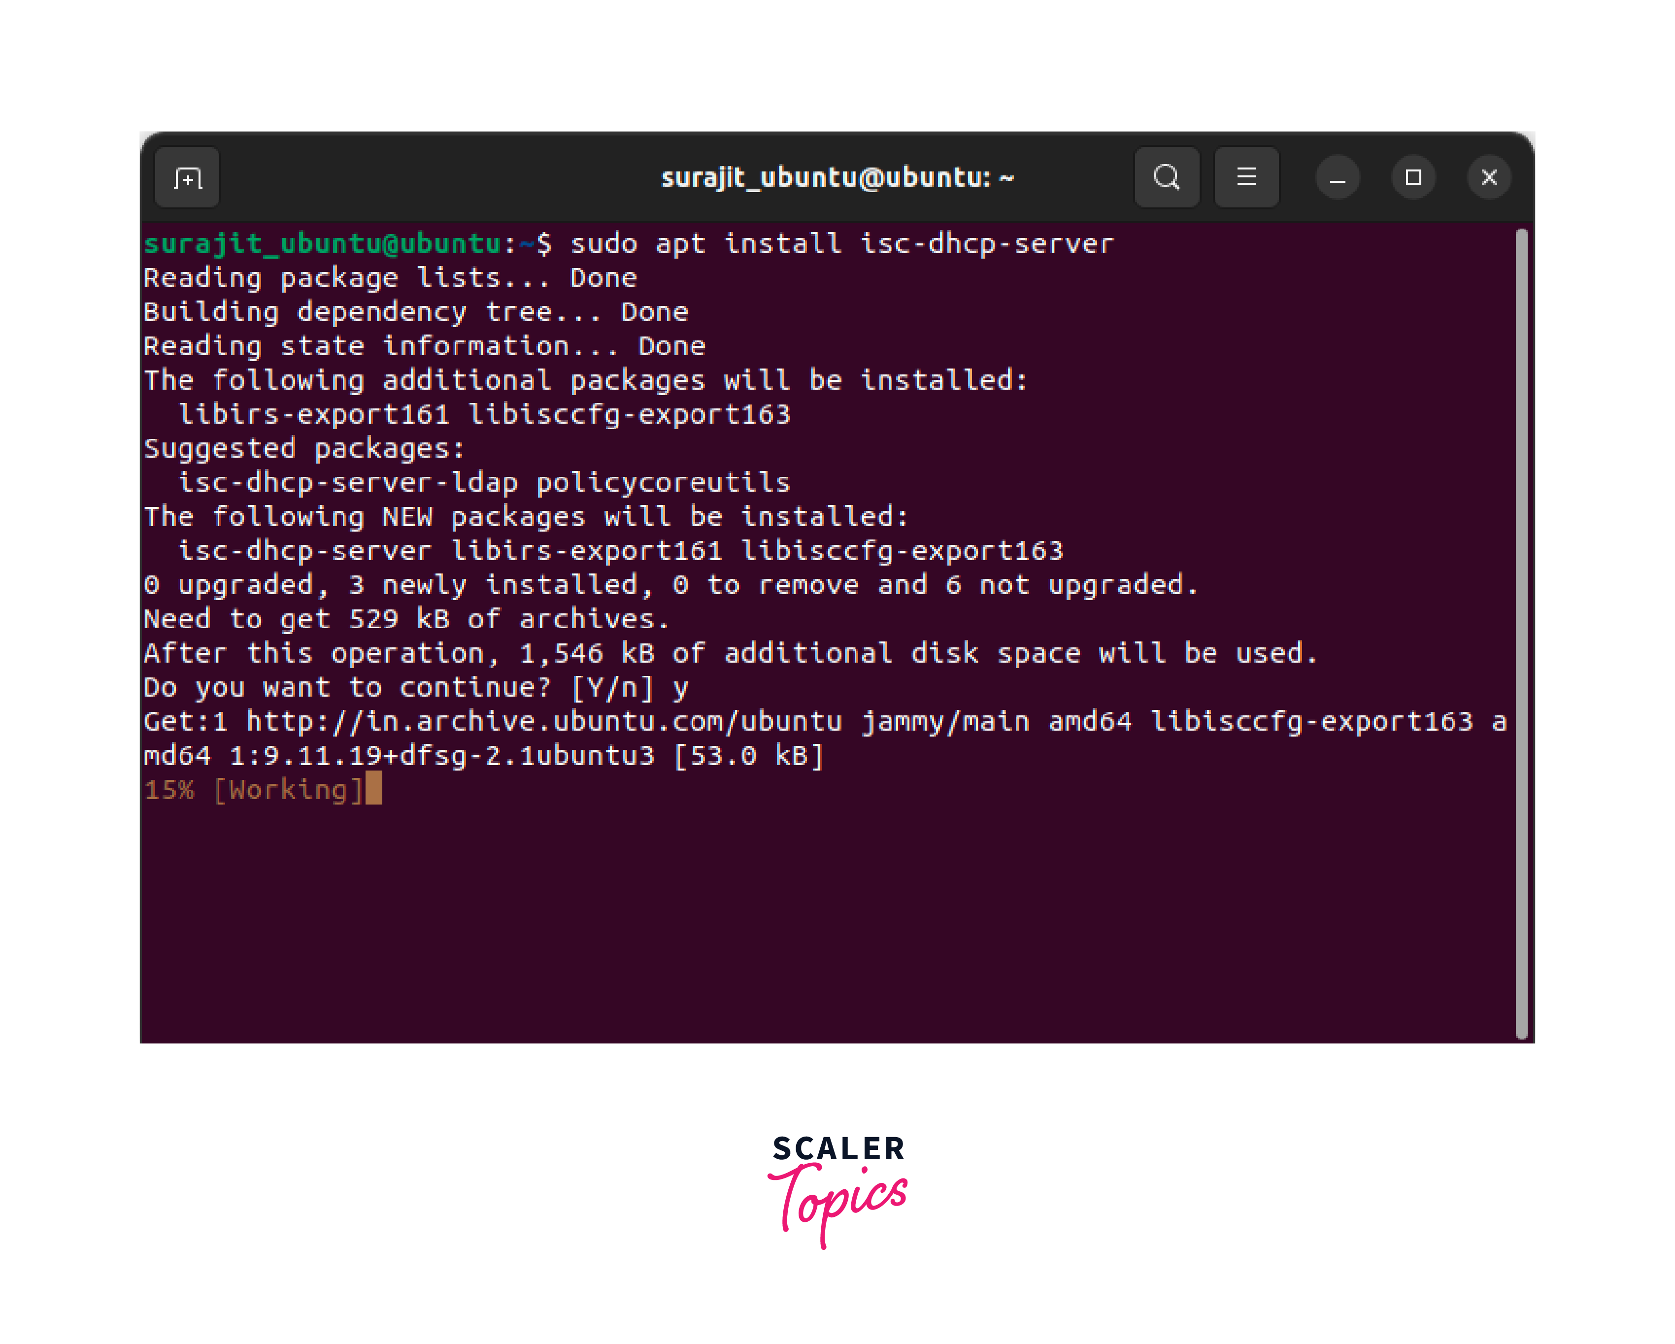The image size is (1675, 1344).
Task: Click the green surajit_ubuntu@ubuntu prompt
Action: click(x=322, y=244)
